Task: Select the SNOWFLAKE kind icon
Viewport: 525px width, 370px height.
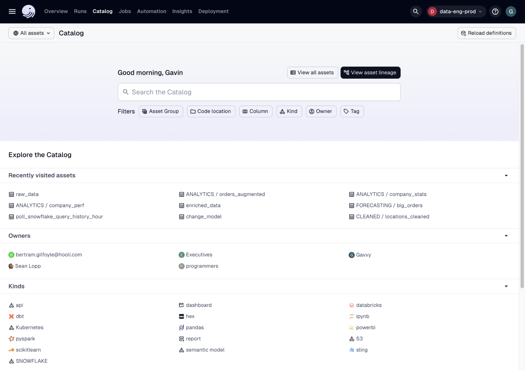Action: click(11, 361)
